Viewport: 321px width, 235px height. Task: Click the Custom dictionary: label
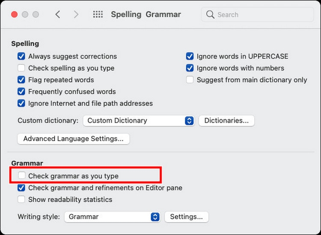click(48, 121)
